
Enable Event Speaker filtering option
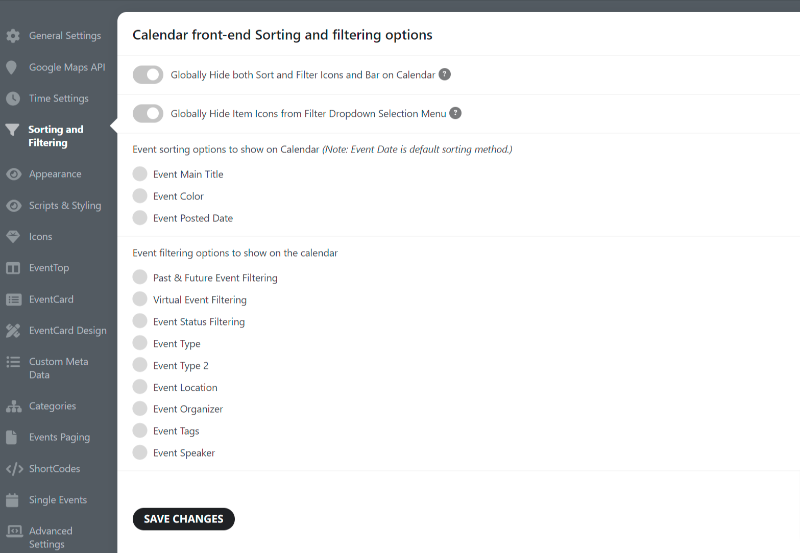click(140, 453)
